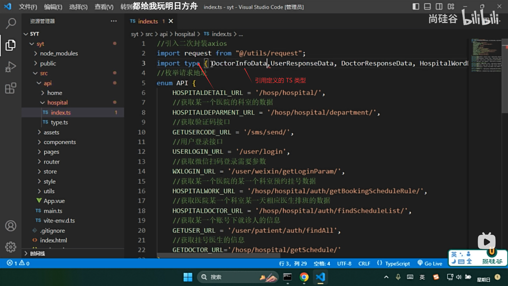
Task: Open the Extensions view icon
Action: [11, 88]
